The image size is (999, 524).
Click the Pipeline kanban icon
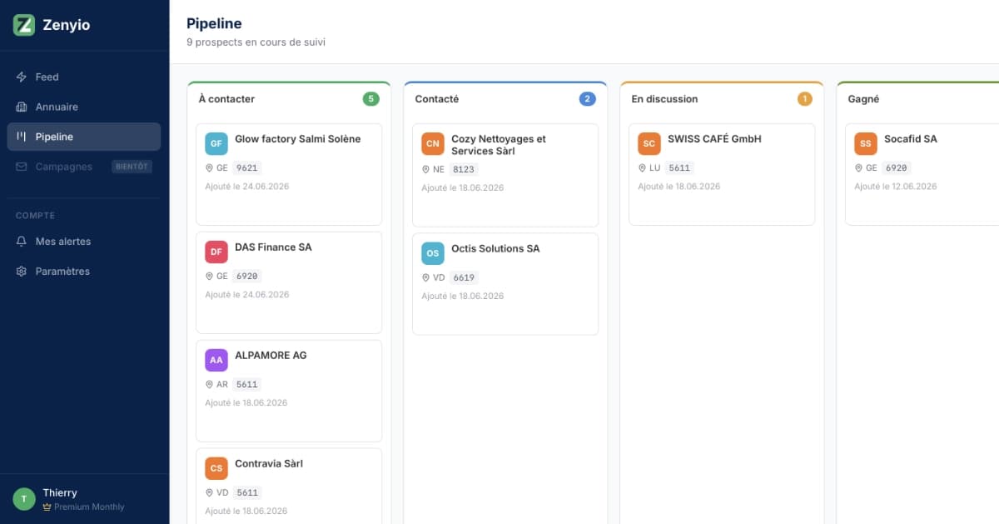(22, 137)
